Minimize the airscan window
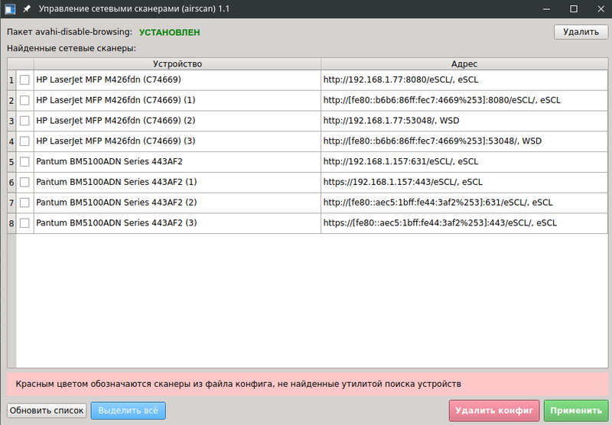Viewport: 612px width, 425px height. 547,8
